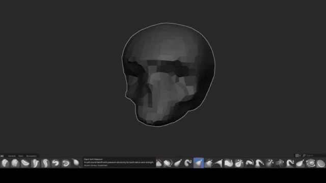Switch to the All brushes tab
The height and width of the screenshot is (183, 326).
point(2,156)
